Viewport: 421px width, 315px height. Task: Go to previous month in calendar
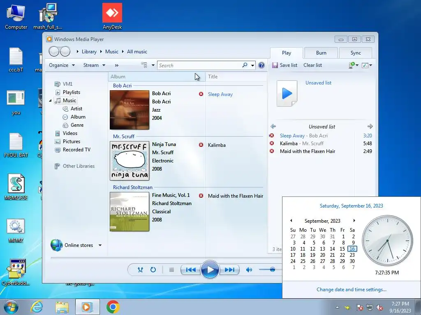[x=291, y=221]
